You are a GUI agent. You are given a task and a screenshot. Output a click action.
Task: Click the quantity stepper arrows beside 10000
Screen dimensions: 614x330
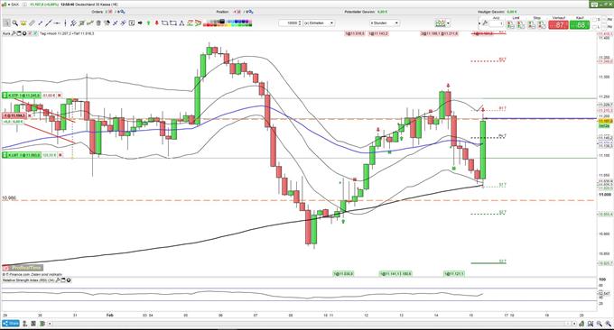coord(300,23)
